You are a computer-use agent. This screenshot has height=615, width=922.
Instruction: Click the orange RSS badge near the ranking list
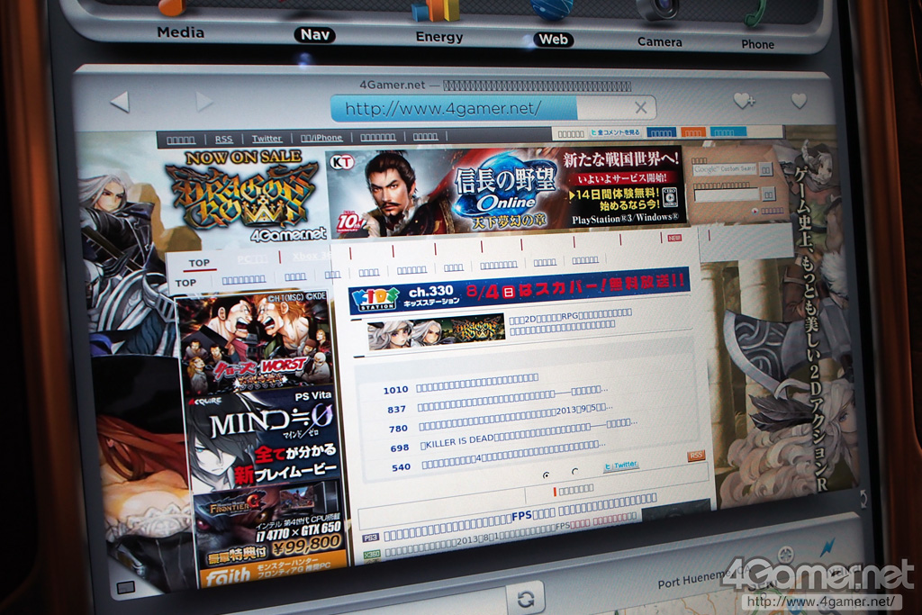coord(696,456)
